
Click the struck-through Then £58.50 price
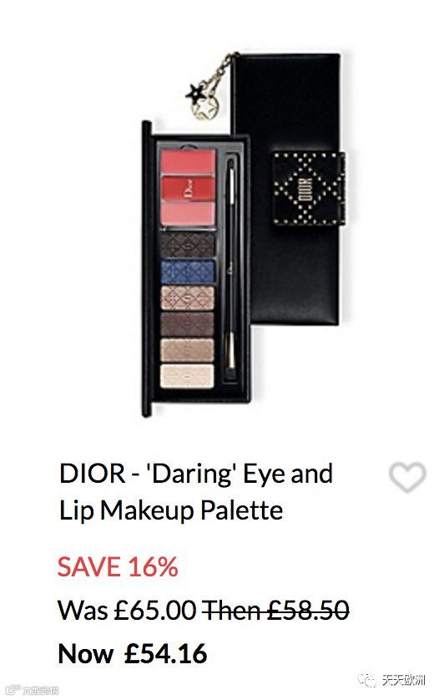[x=275, y=610]
